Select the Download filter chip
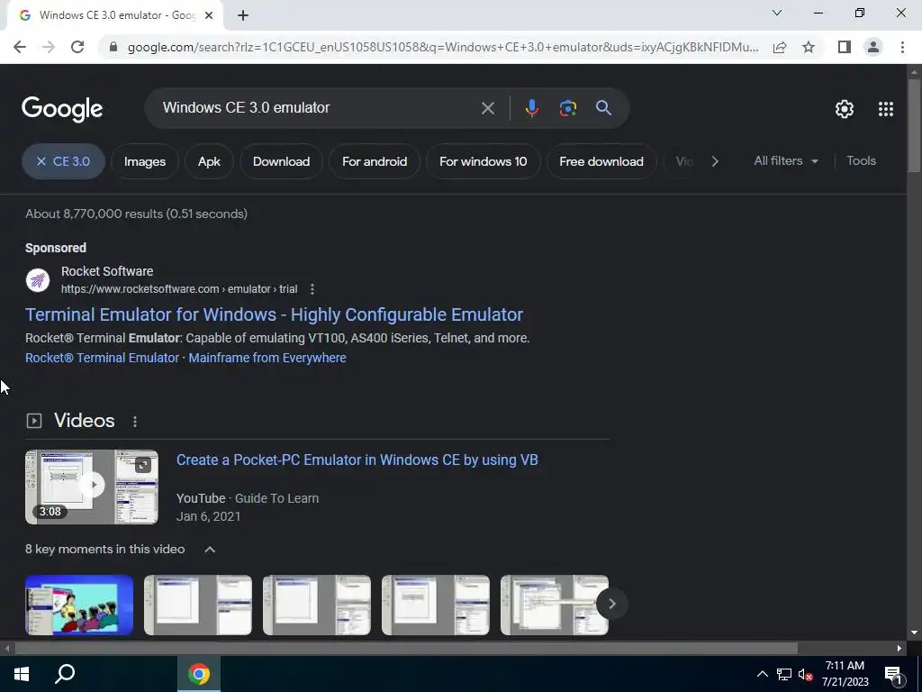Screen dimensions: 922x692 tap(281, 161)
